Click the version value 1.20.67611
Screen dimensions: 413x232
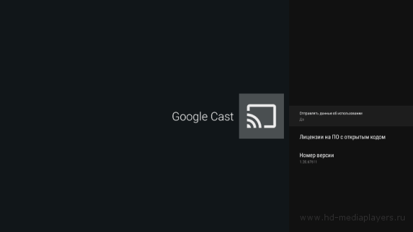point(308,162)
